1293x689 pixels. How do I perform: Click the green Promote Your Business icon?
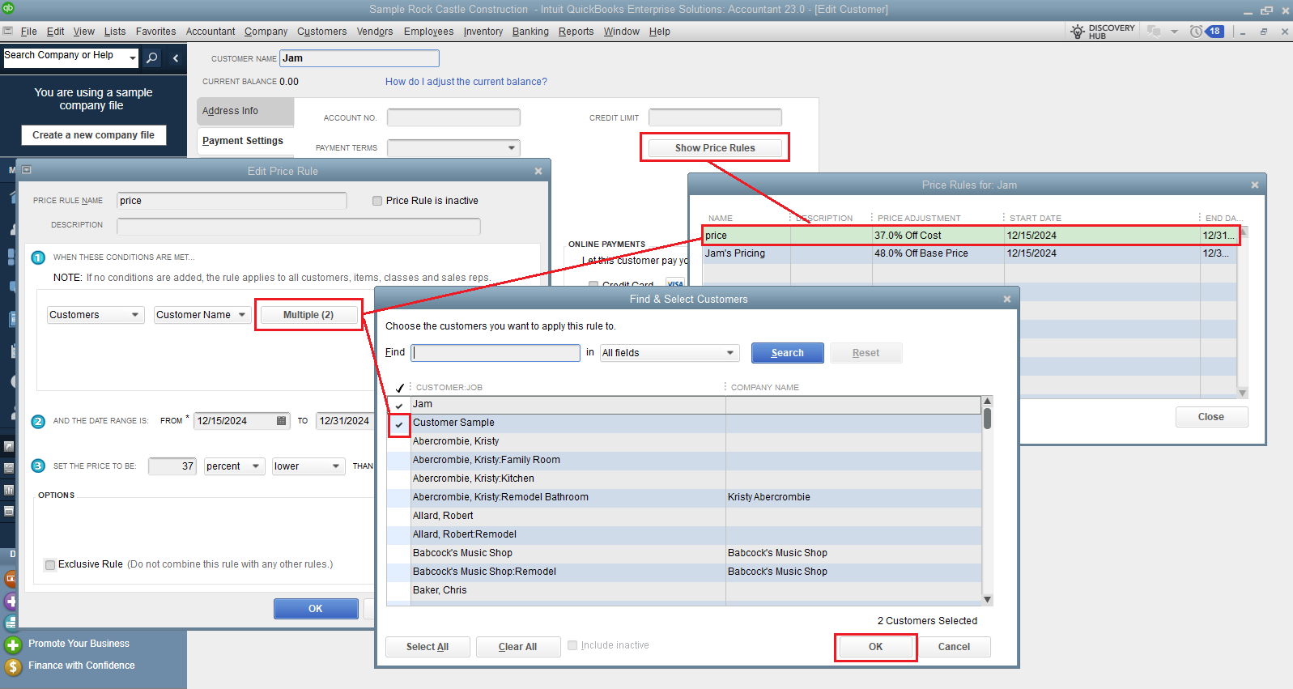point(13,644)
